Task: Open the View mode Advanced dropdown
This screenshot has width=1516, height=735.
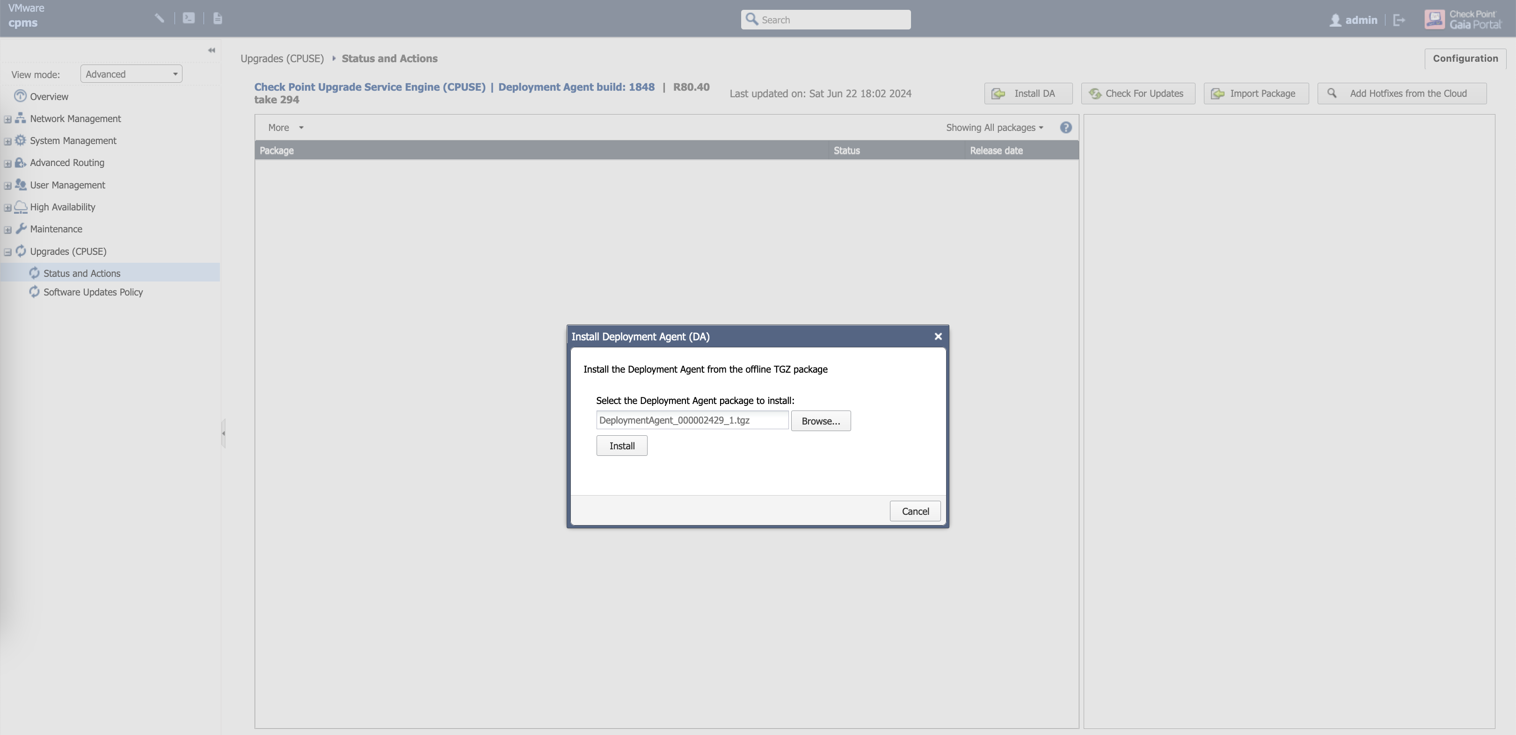Action: (131, 74)
